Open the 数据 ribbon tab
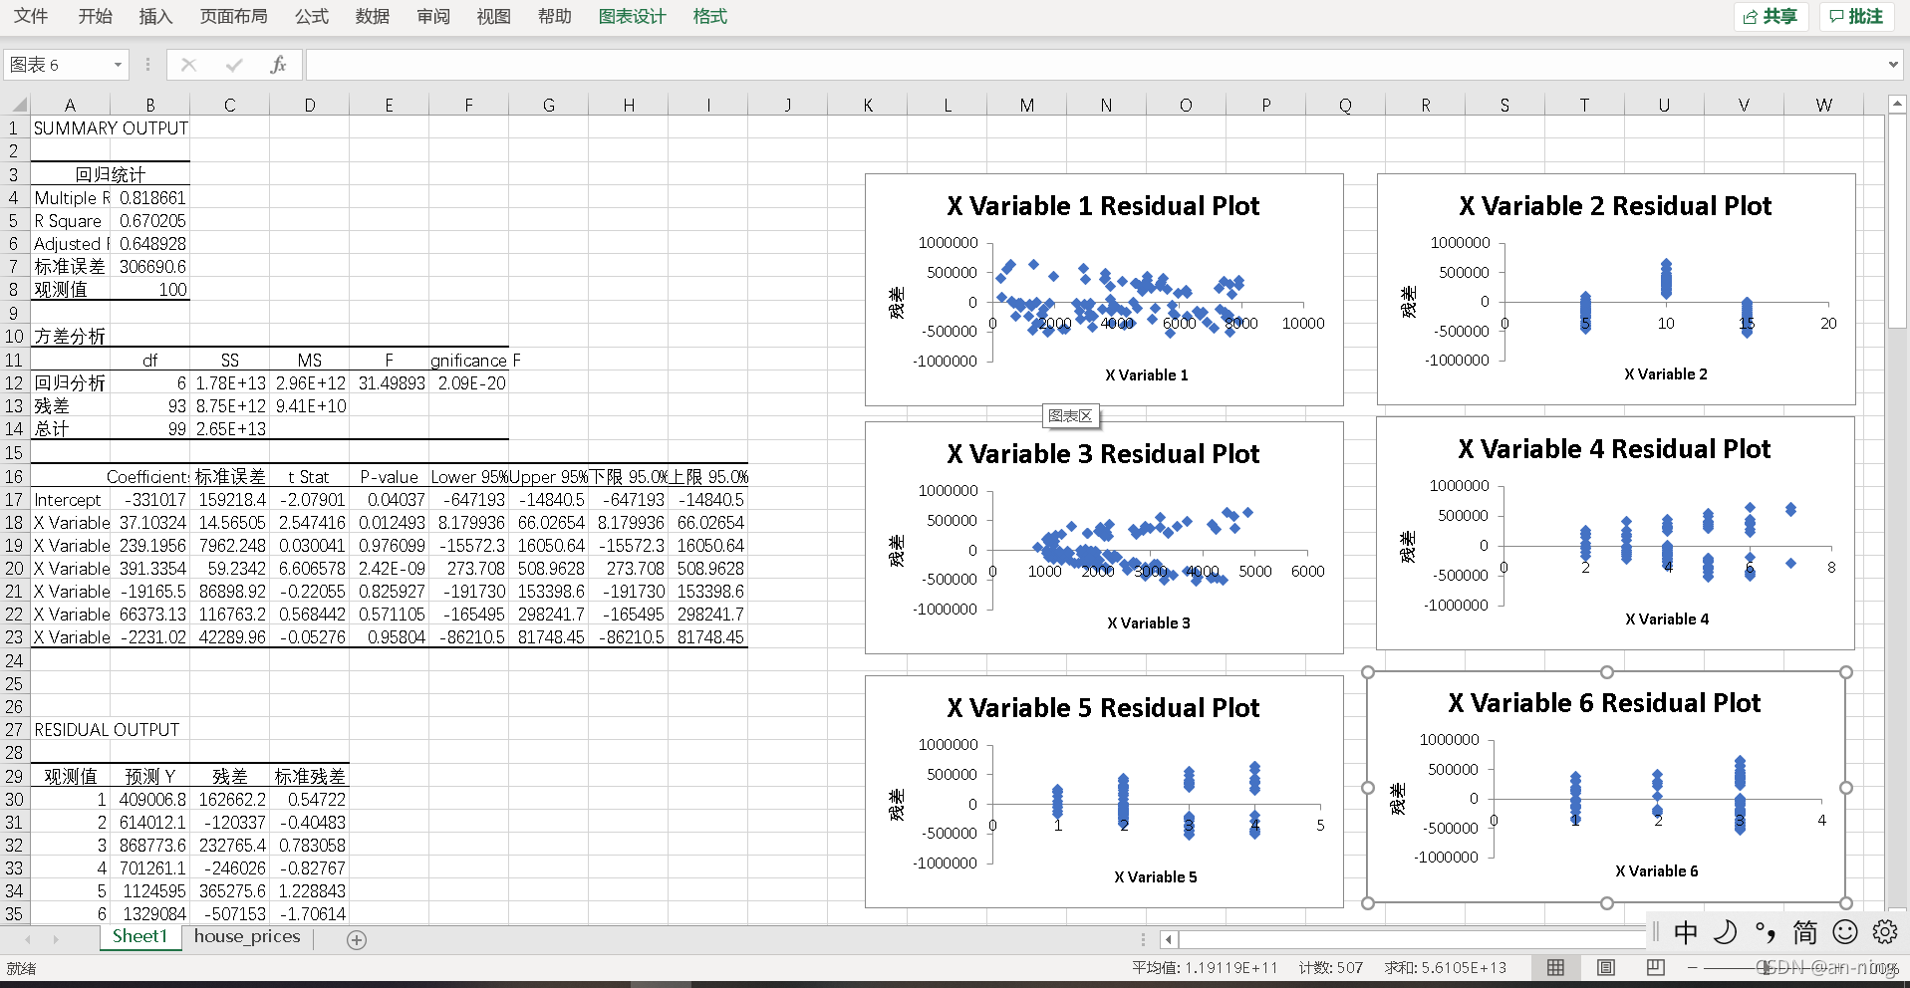 pos(373,16)
